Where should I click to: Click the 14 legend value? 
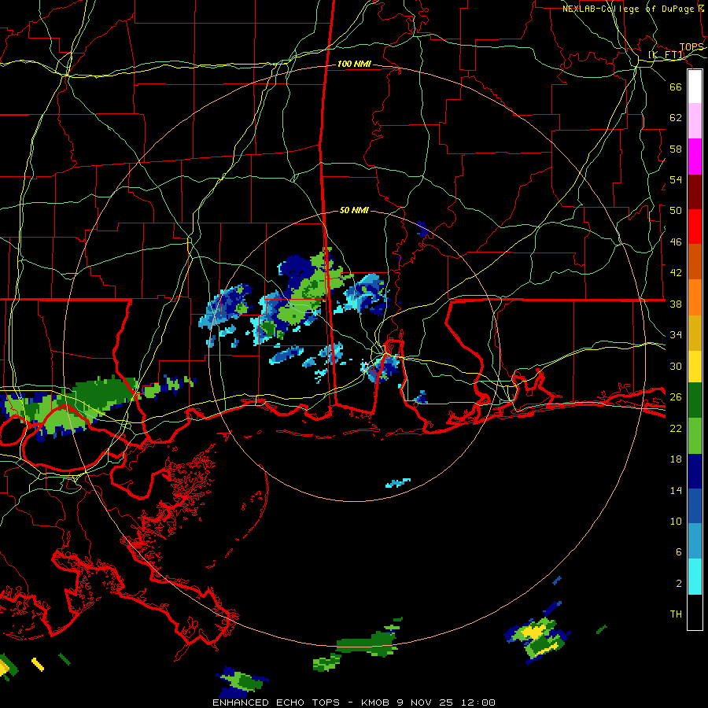676,490
